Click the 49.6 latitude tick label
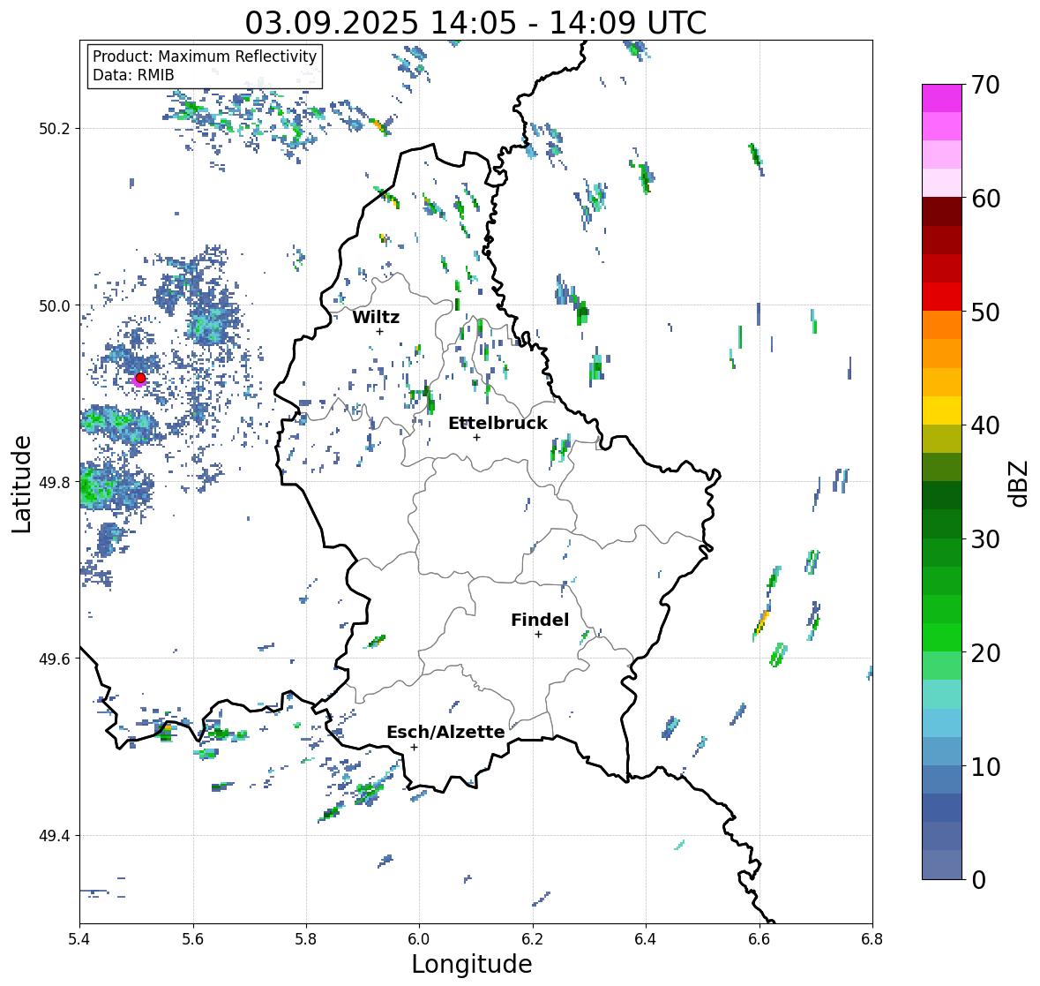This screenshot has width=1040, height=986. click(55, 659)
